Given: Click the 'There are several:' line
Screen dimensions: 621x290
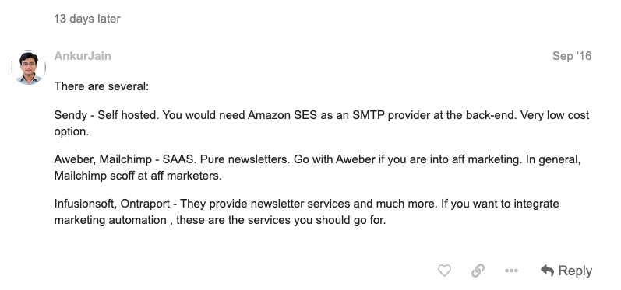Looking at the screenshot, I should (101, 86).
